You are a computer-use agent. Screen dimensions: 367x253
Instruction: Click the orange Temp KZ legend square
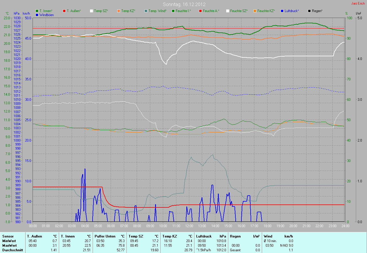(x=119, y=11)
